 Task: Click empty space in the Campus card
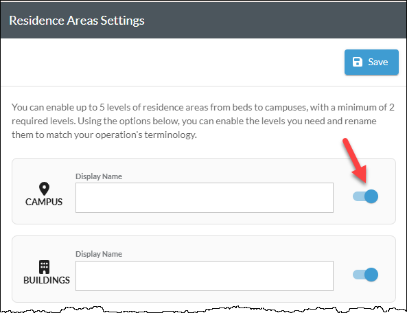[342, 172]
